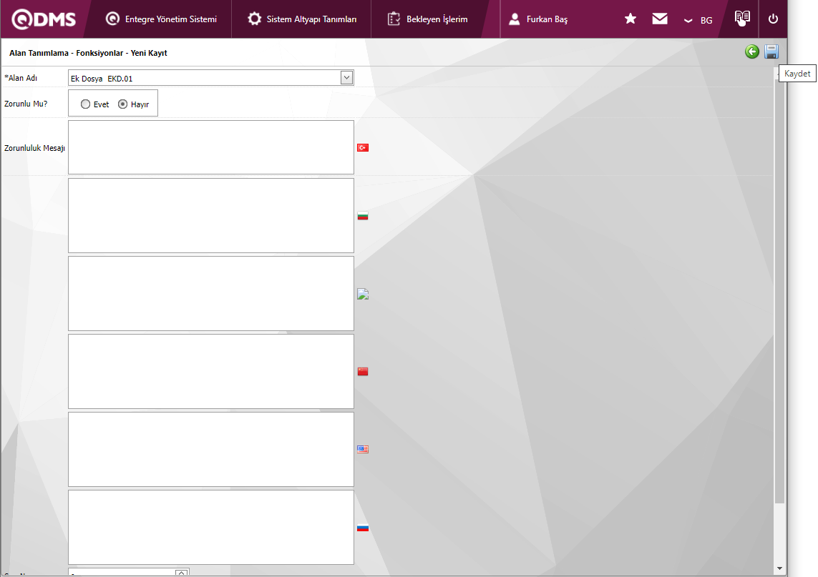Click the Zorunlu Mu? label
The height and width of the screenshot is (577, 818).
coord(26,104)
